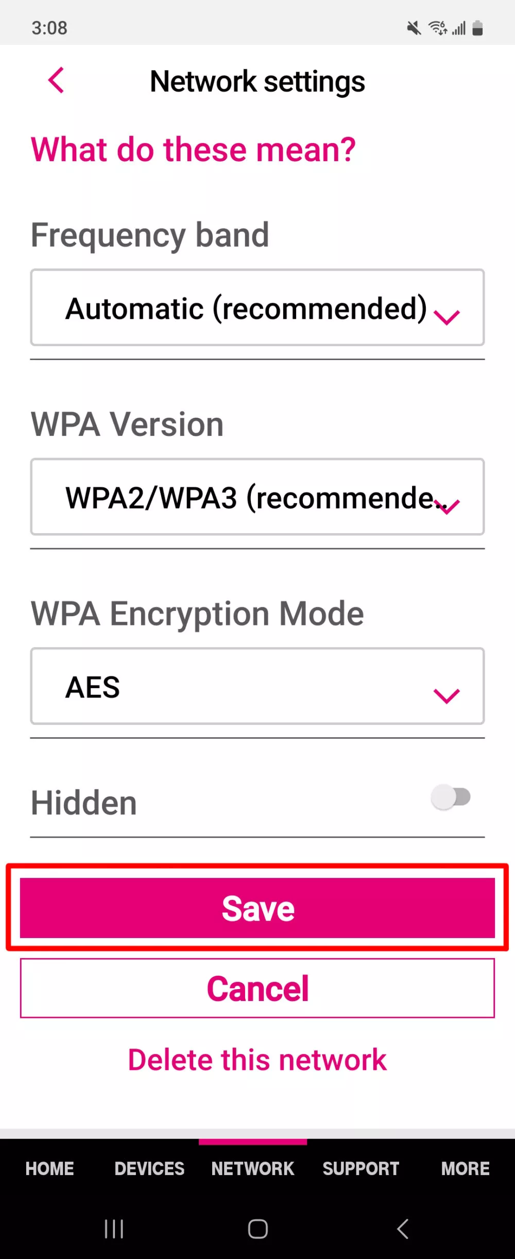
Task: Open the 'What do these mean?' help link
Action: point(194,149)
